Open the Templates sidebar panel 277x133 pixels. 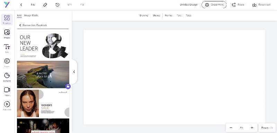(7, 19)
